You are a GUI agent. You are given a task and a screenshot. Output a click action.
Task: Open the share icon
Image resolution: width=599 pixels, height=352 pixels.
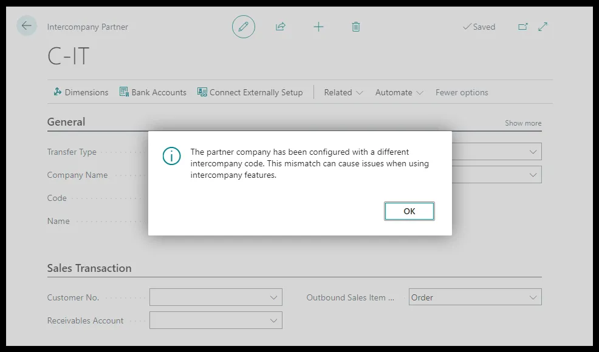point(281,26)
